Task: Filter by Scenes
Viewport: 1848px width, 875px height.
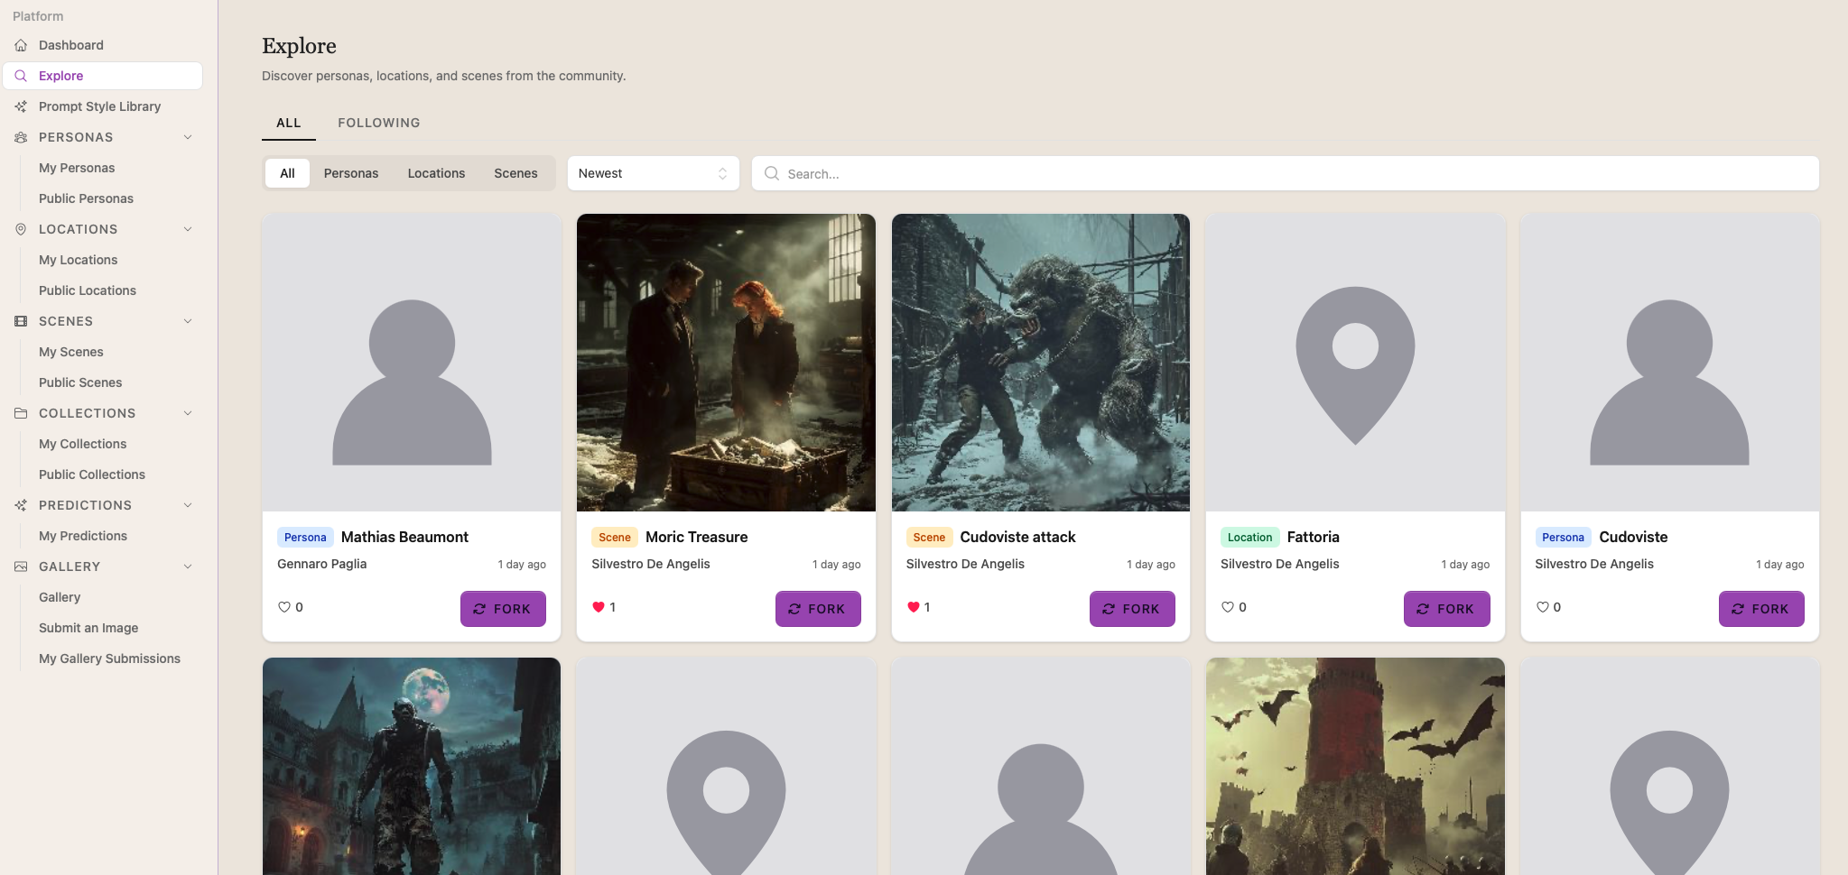Action: (515, 173)
